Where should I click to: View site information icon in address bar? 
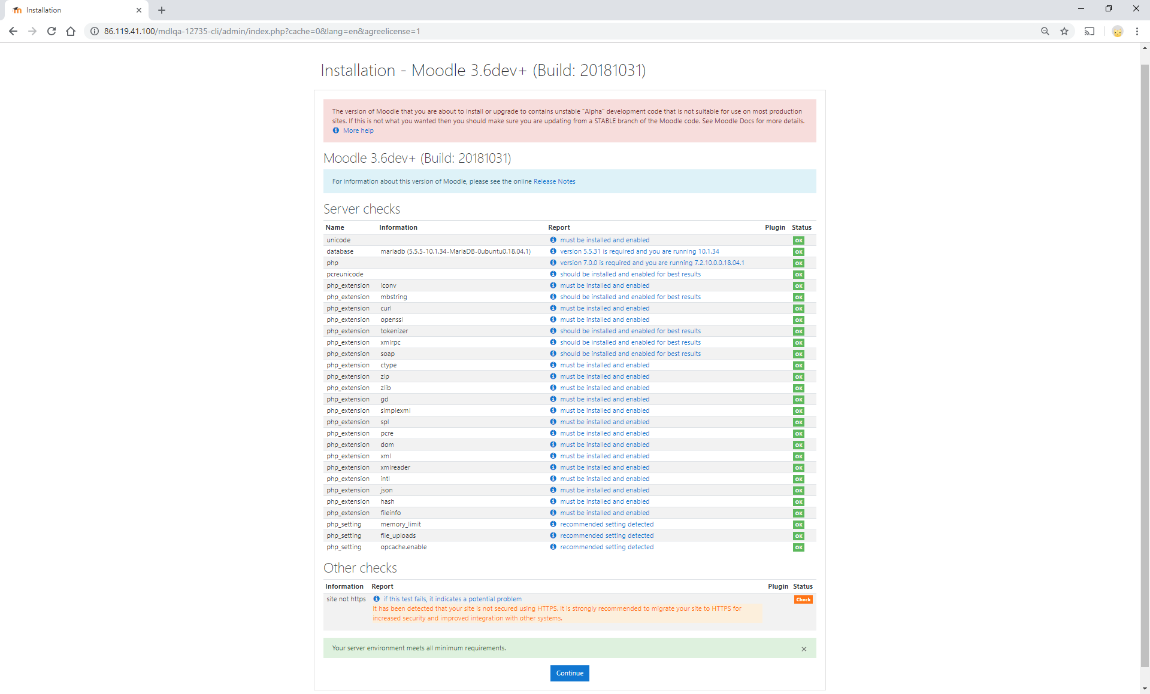coord(95,31)
